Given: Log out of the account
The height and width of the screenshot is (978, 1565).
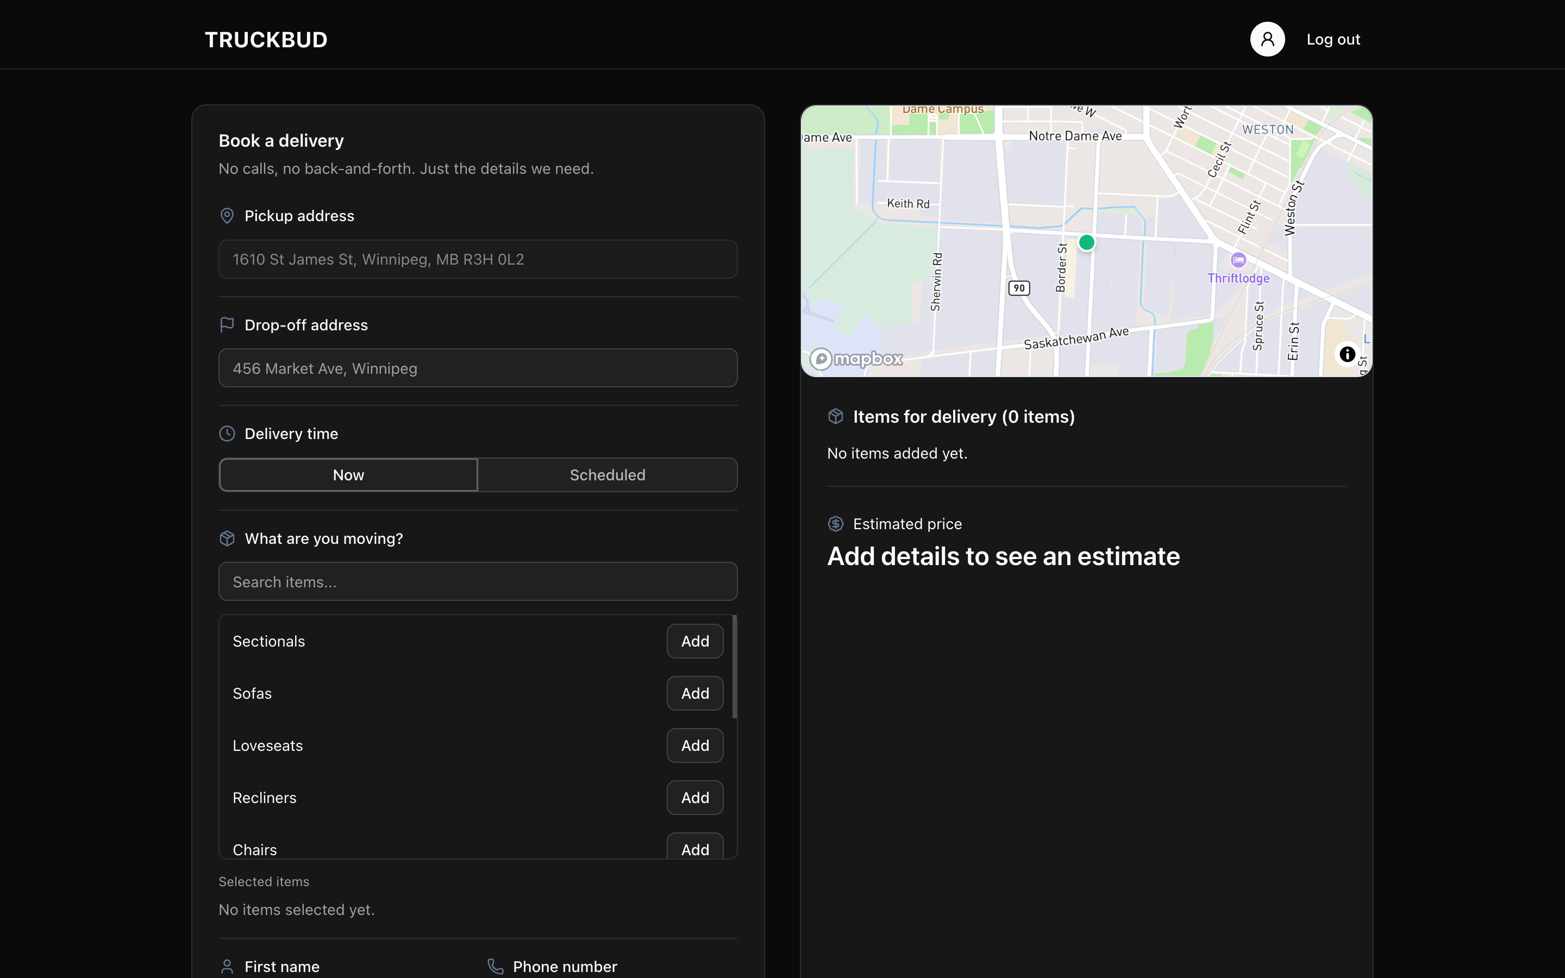Looking at the screenshot, I should click(1333, 40).
